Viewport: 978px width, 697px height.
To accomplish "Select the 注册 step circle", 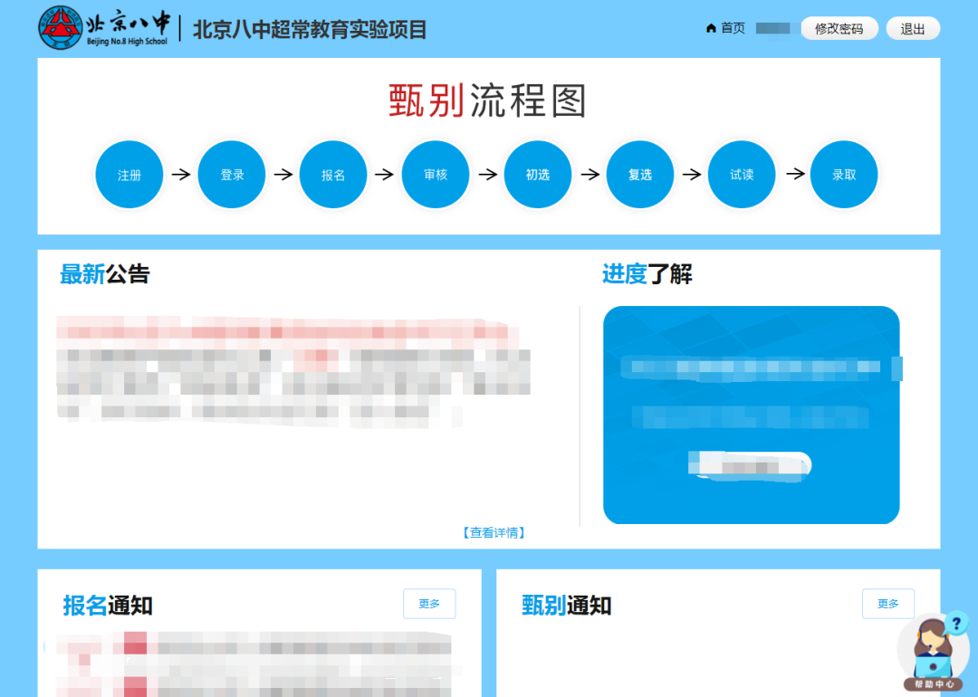I will tap(129, 175).
